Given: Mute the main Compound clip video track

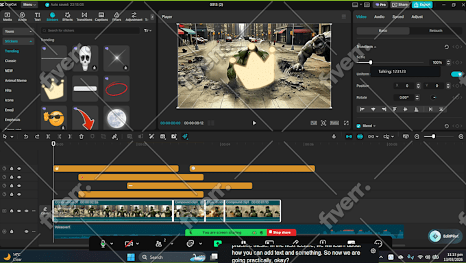Looking at the screenshot, I should (x=27, y=211).
